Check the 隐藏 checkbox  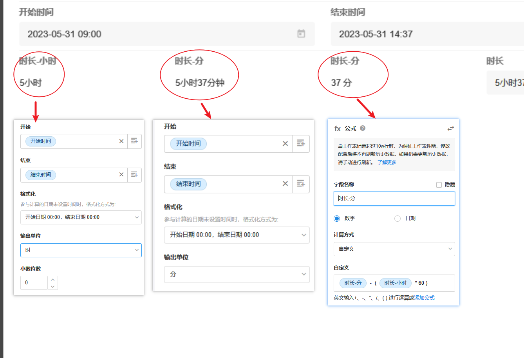point(439,185)
